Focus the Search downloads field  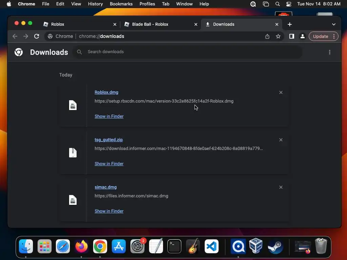[188, 52]
